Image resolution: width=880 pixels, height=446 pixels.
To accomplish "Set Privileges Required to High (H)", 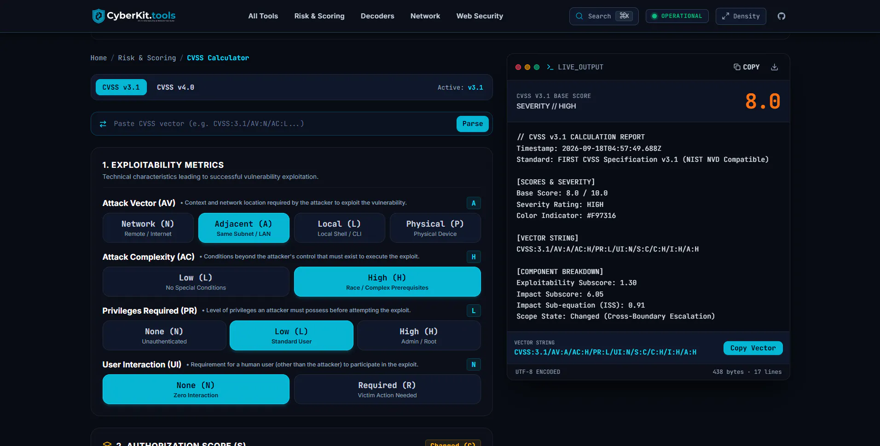I will coord(419,336).
